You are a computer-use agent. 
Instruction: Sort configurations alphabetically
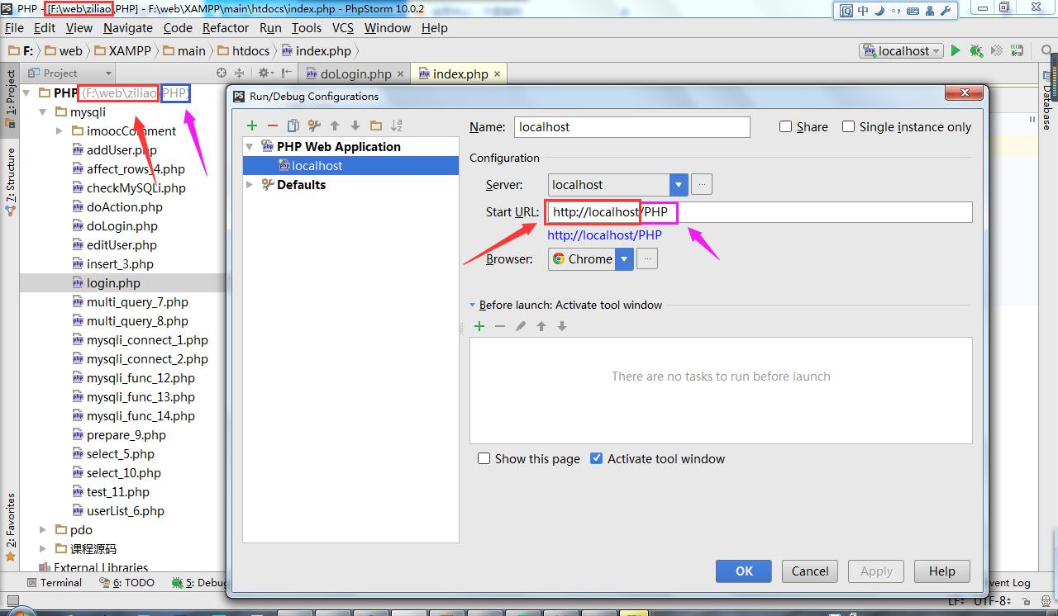click(x=397, y=126)
